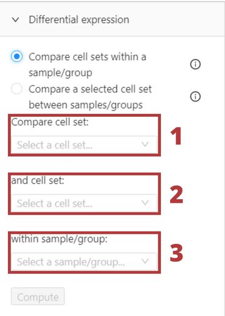
Task: Click the Compute button
Action: click(x=38, y=297)
